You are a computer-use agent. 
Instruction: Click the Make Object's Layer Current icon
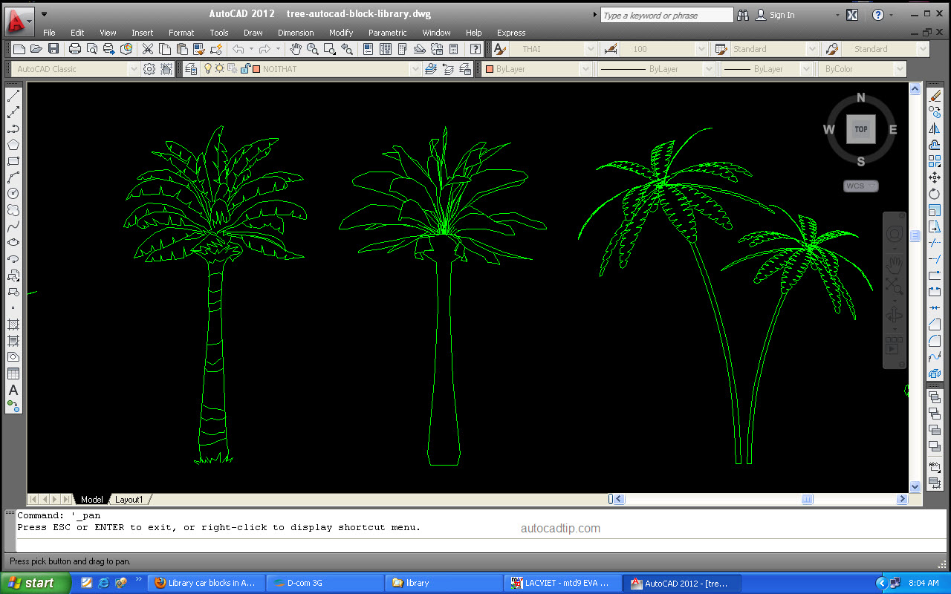point(430,69)
